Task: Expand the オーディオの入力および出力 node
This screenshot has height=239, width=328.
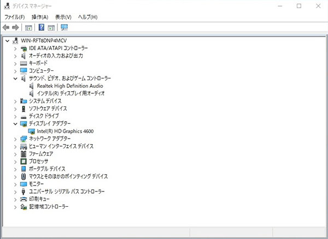Action: (x=15, y=56)
